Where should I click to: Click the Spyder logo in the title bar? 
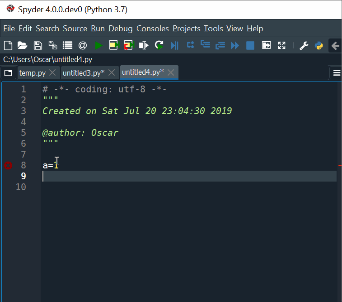tap(10, 9)
